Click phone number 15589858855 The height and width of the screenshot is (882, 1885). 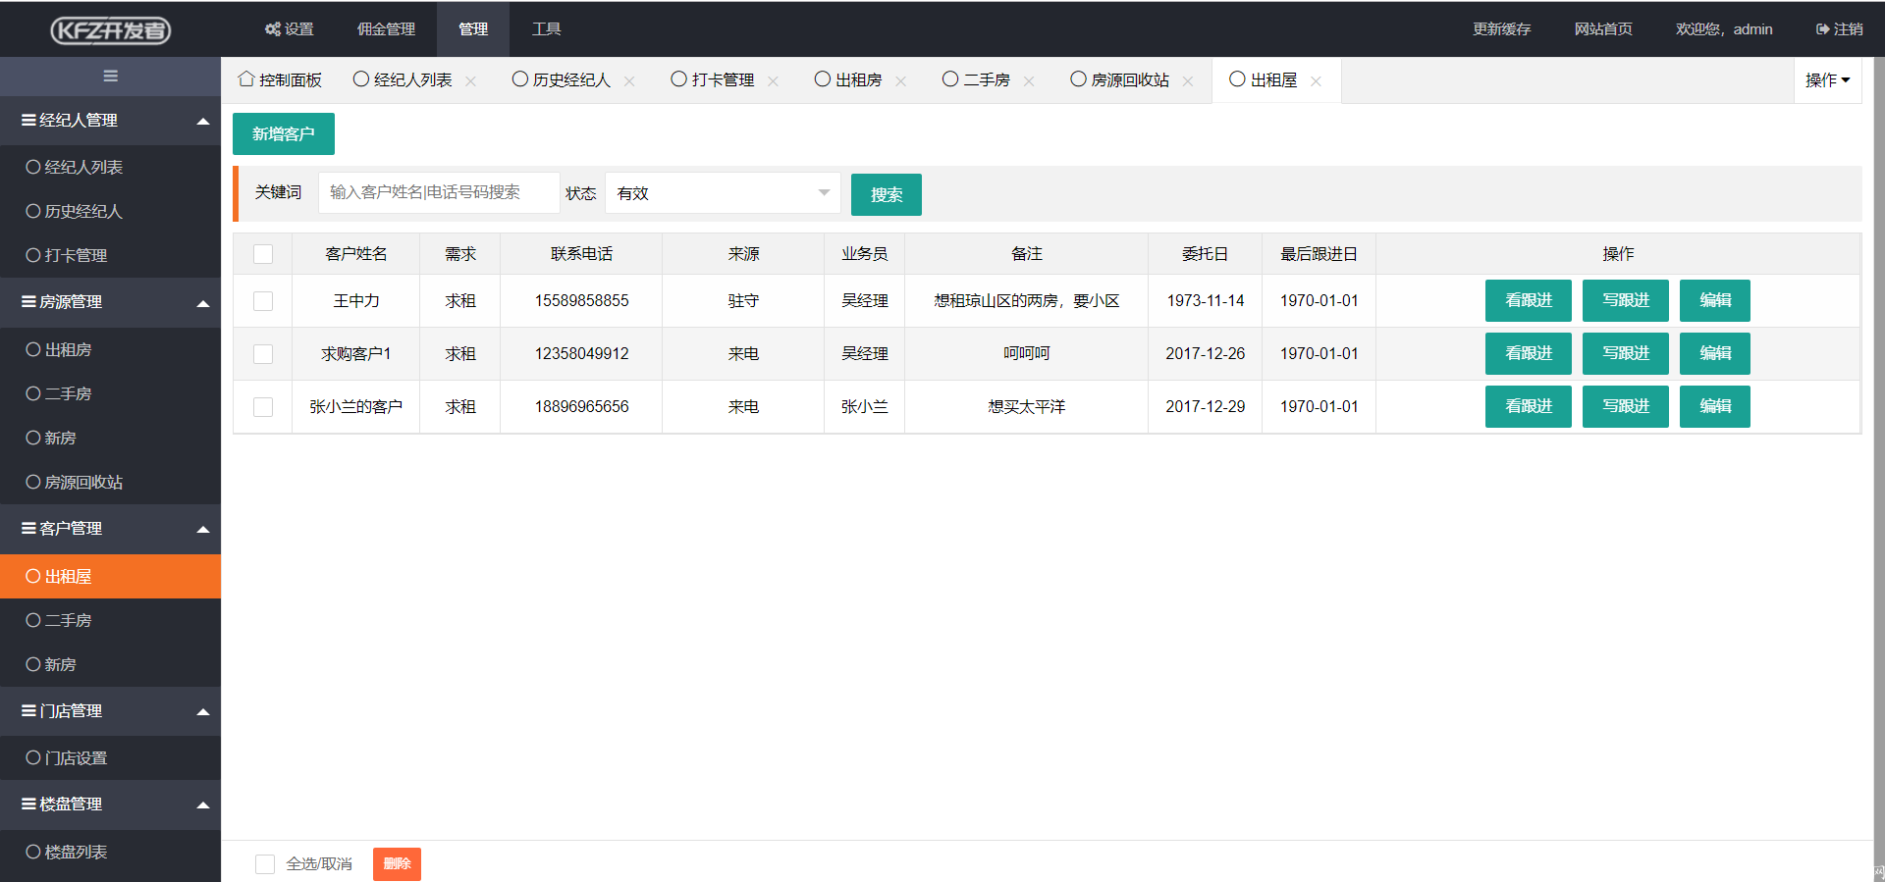click(x=581, y=301)
